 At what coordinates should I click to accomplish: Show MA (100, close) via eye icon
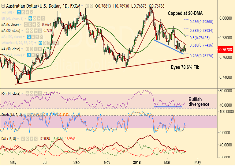point(29,37)
